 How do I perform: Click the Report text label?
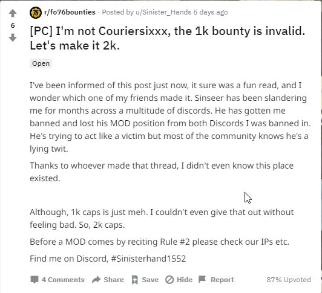click(x=222, y=280)
